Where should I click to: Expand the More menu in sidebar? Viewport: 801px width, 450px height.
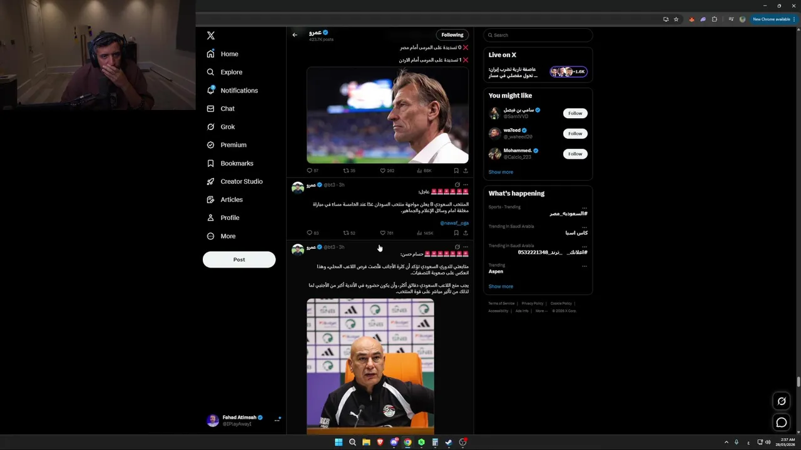click(x=221, y=236)
